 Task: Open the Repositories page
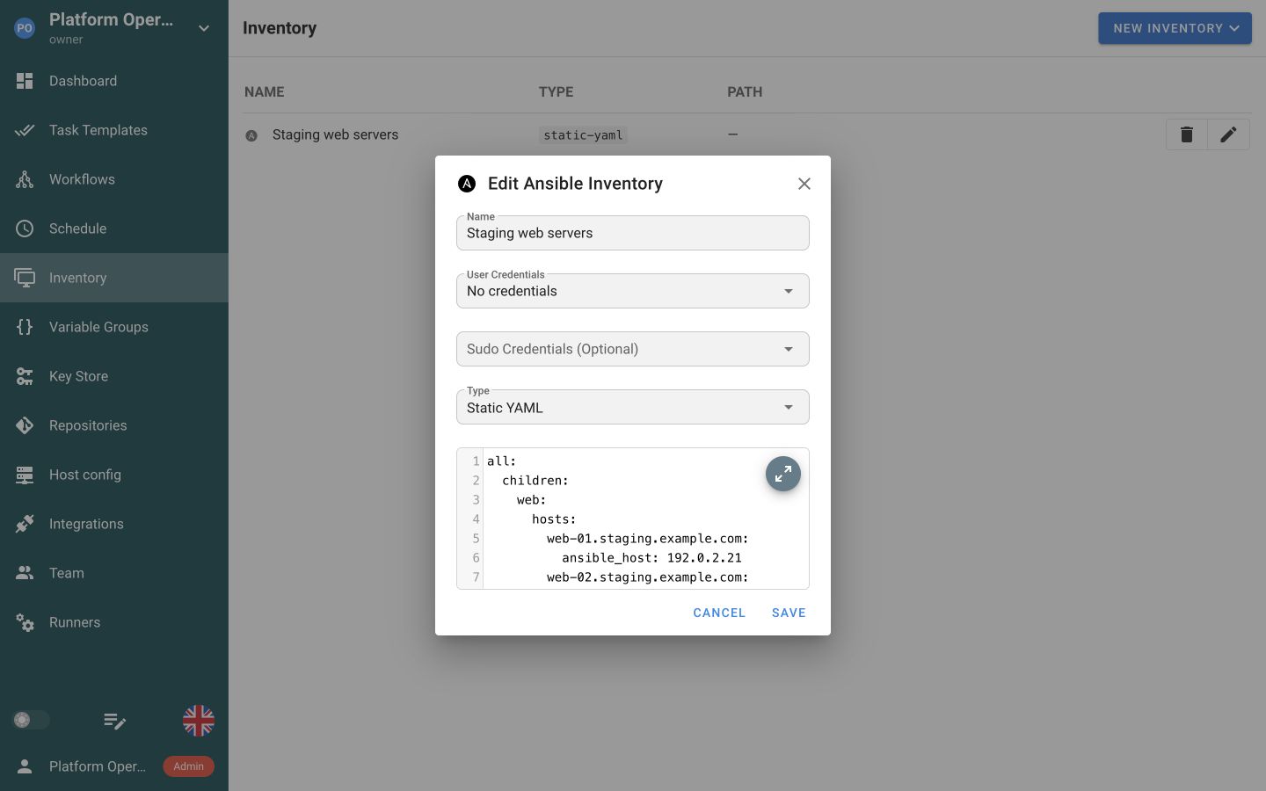pos(114,425)
